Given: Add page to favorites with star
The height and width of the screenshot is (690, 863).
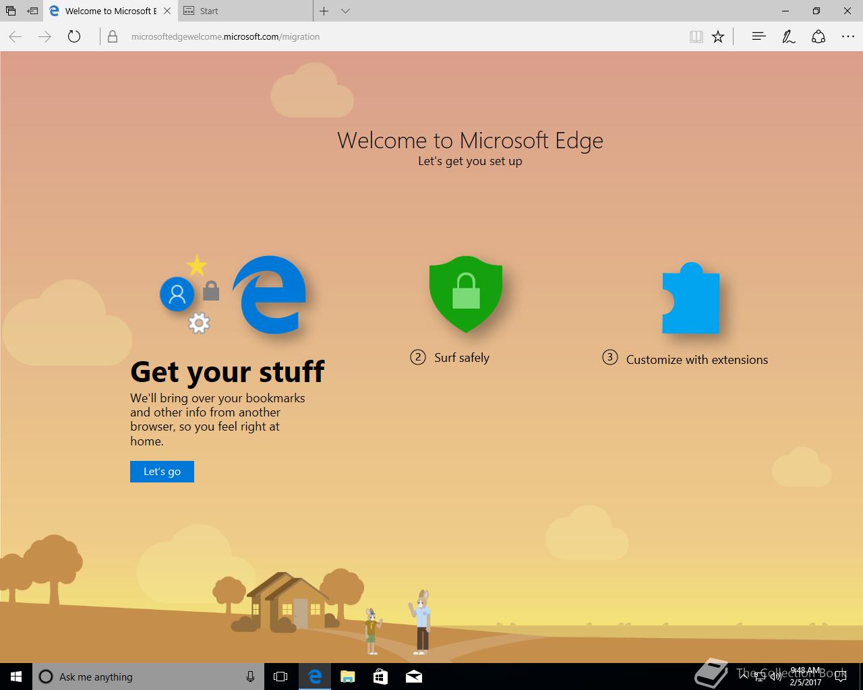Looking at the screenshot, I should coord(718,36).
